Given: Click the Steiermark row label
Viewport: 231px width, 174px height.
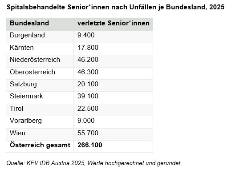Looking at the screenshot, I should 26,96.
